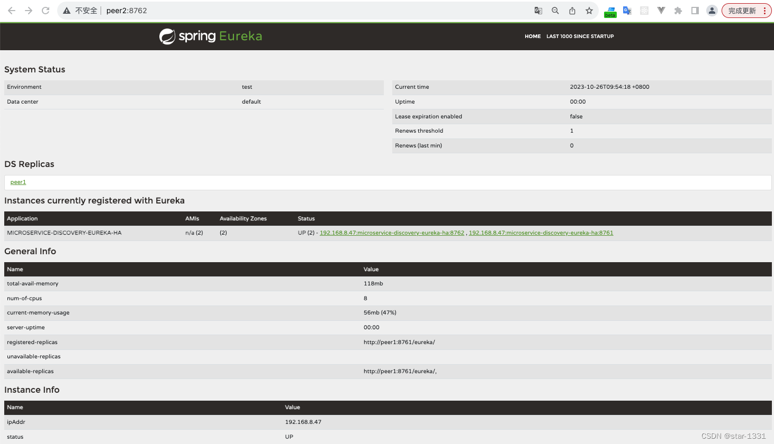Select the ipAddr value 192.168.8.47
The image size is (774, 444).
click(303, 422)
